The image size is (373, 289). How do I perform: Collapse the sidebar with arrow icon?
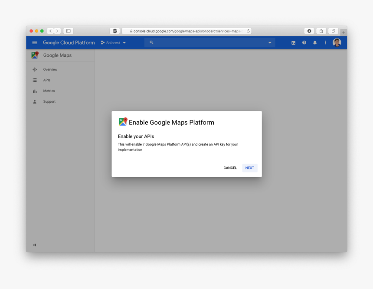35,245
